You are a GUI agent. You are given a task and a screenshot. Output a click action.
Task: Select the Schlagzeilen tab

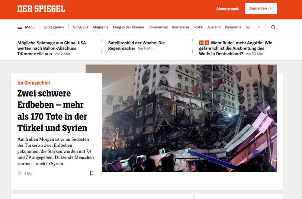tap(53, 27)
